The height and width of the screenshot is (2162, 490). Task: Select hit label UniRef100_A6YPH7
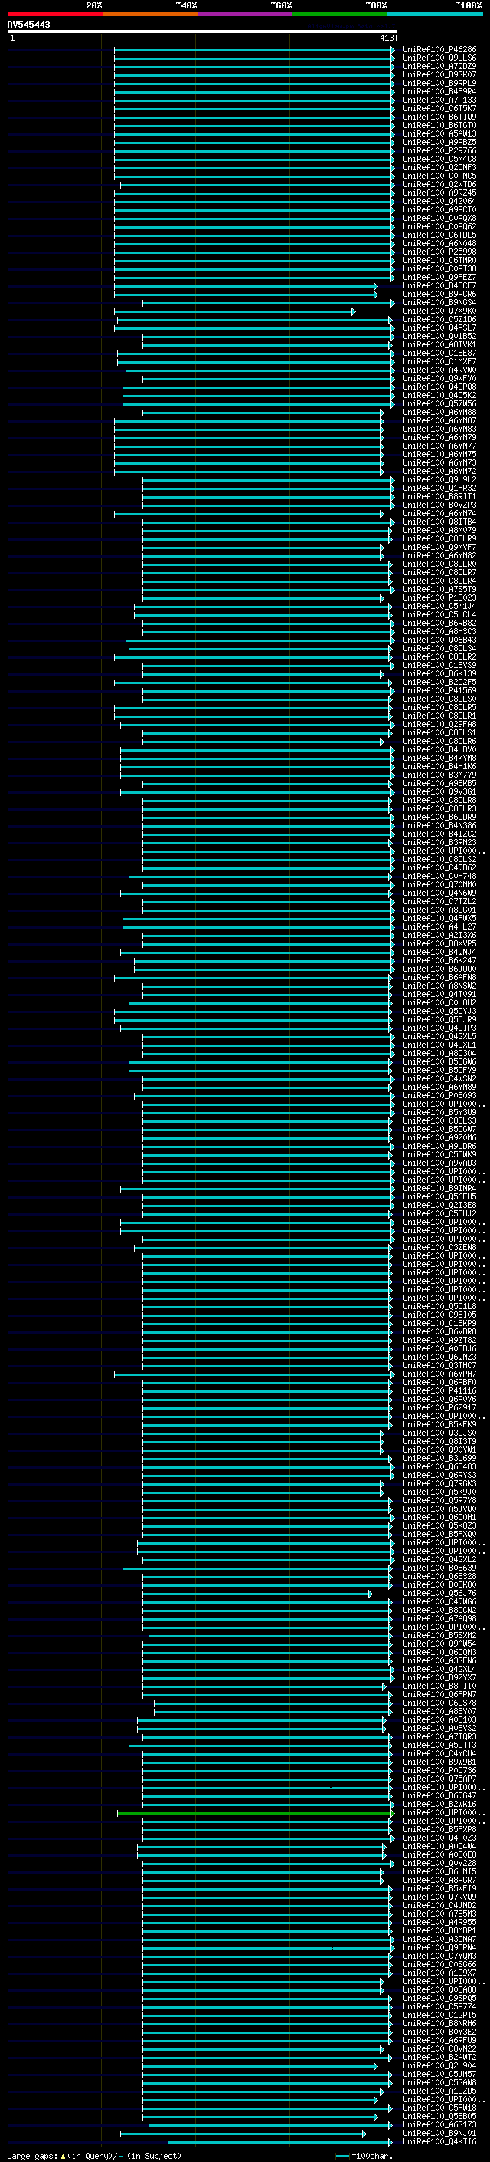tap(439, 1374)
